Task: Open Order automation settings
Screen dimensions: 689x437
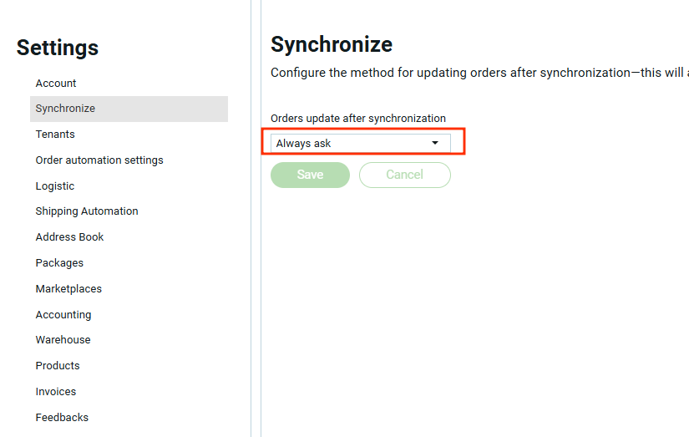Action: point(99,160)
